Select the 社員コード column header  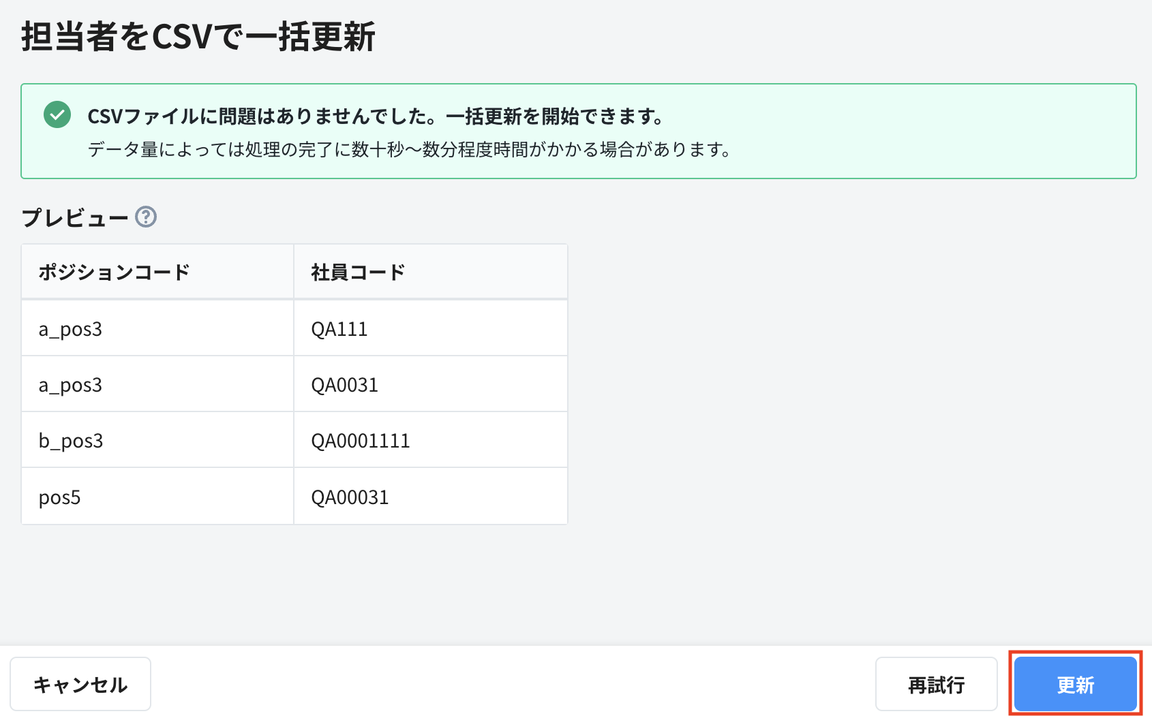(x=356, y=270)
